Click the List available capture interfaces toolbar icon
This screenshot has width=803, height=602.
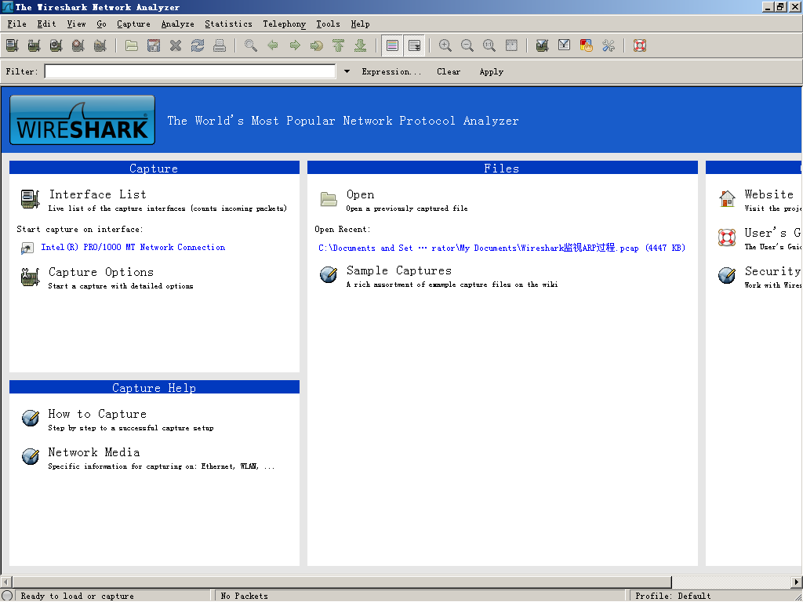(x=13, y=45)
